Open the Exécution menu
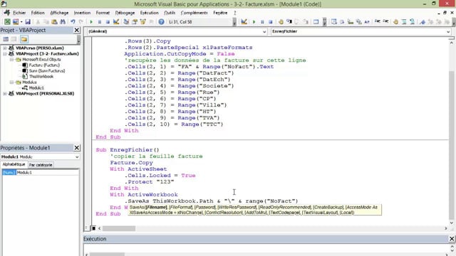This screenshot has height=256, width=456. pos(149,13)
